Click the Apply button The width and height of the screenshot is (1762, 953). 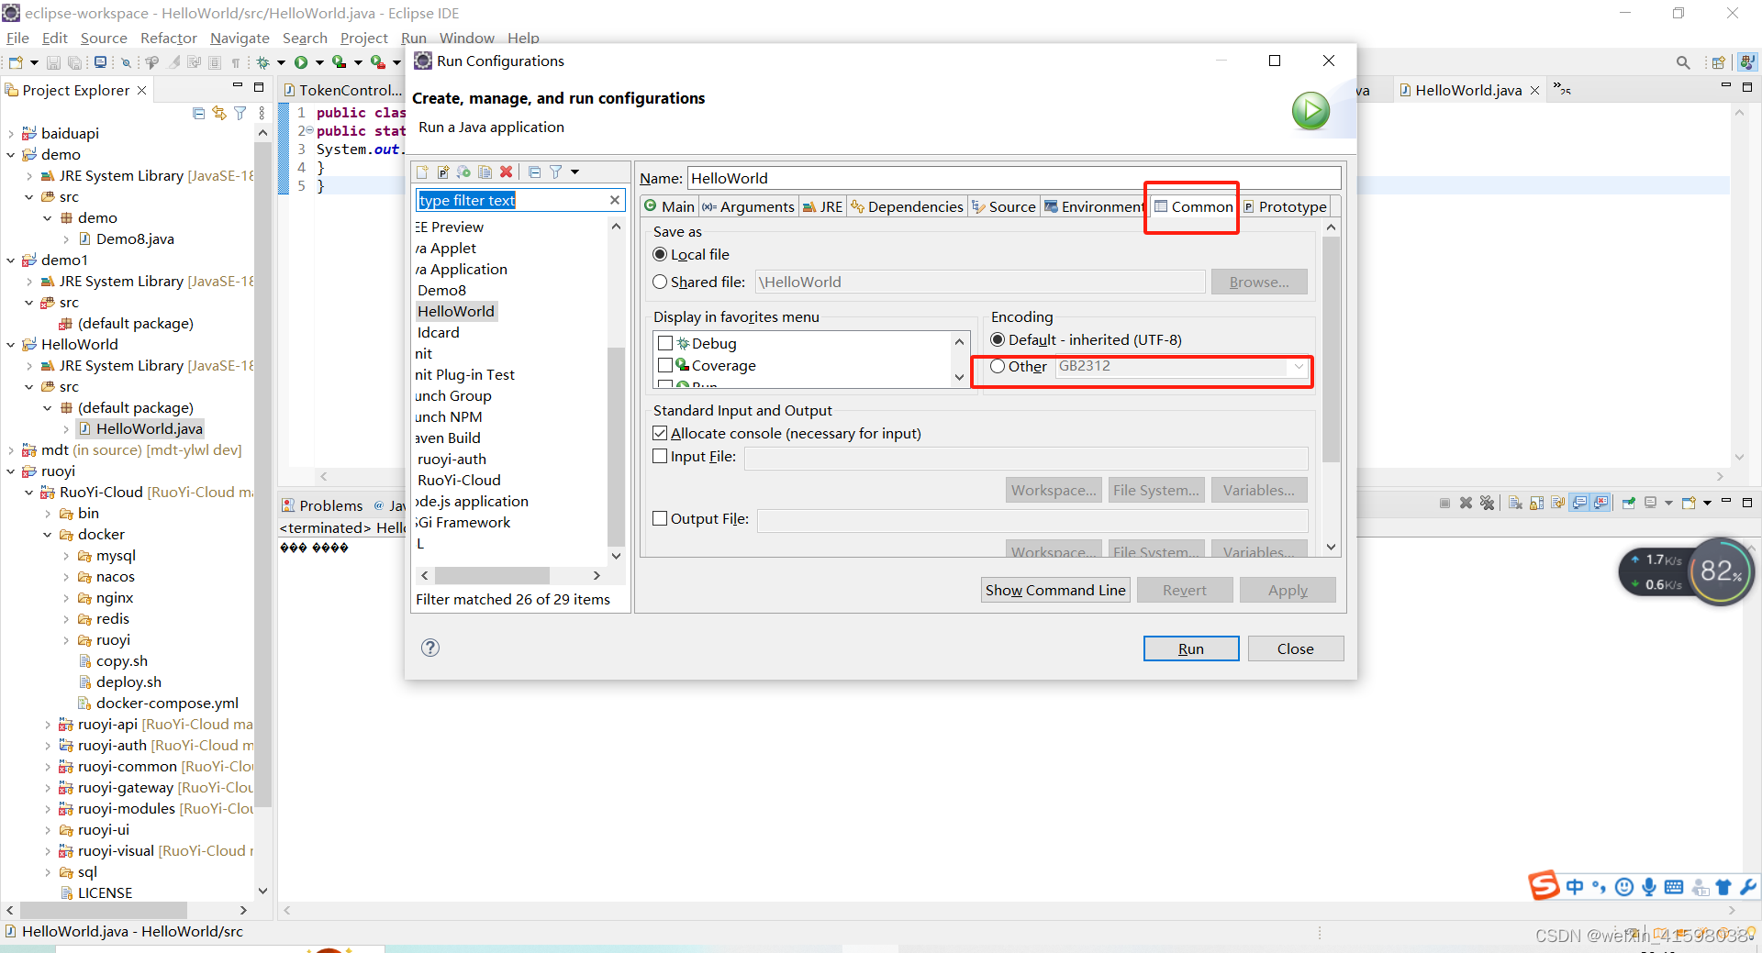pyautogui.click(x=1288, y=590)
